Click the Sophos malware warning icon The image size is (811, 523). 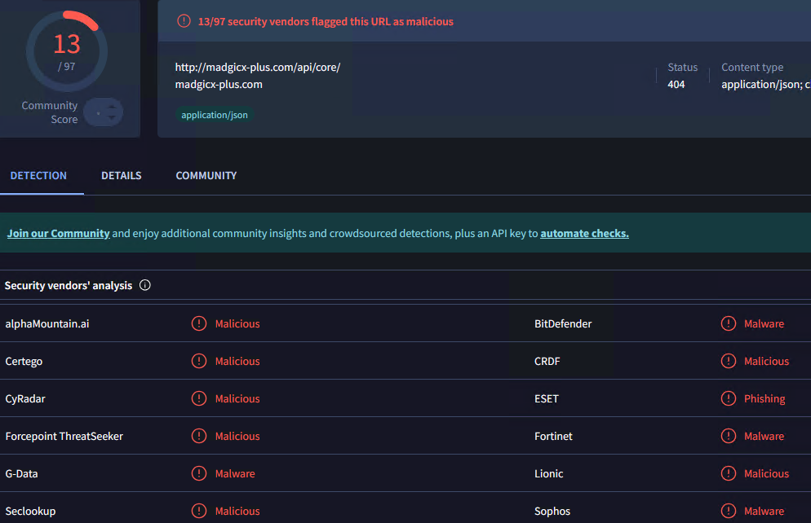729,511
